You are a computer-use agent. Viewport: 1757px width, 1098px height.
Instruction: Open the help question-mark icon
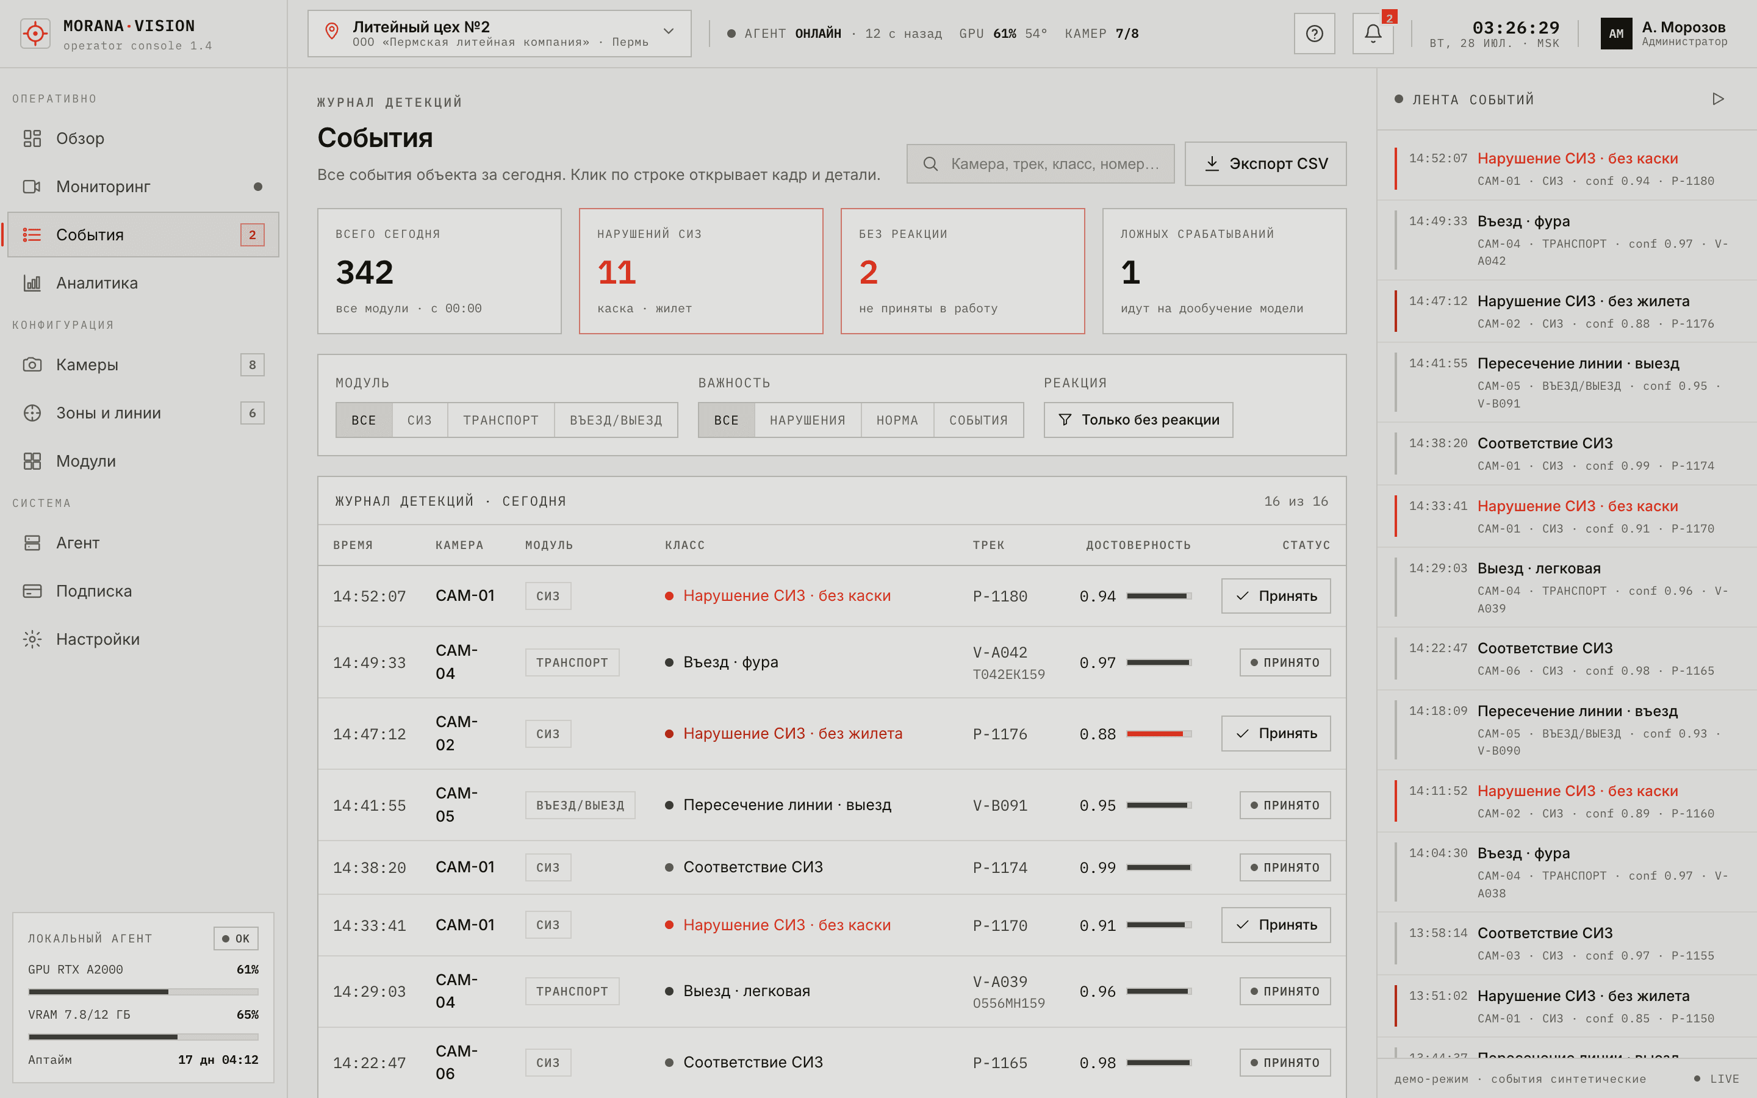tap(1314, 34)
